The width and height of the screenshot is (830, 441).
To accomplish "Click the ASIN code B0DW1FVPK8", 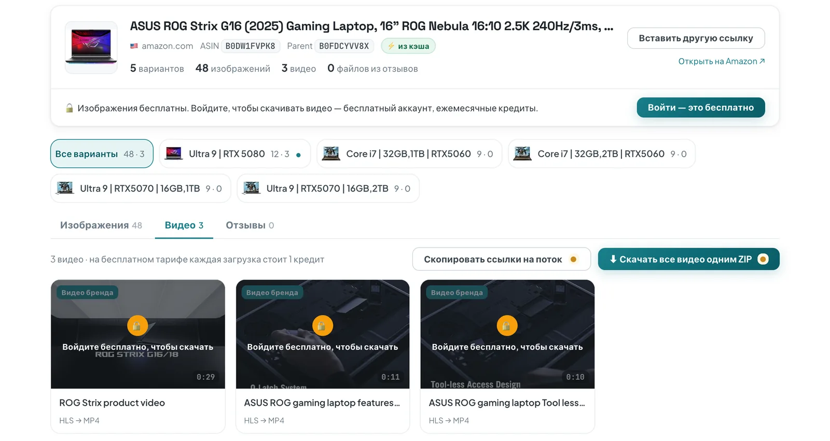I will click(x=251, y=46).
